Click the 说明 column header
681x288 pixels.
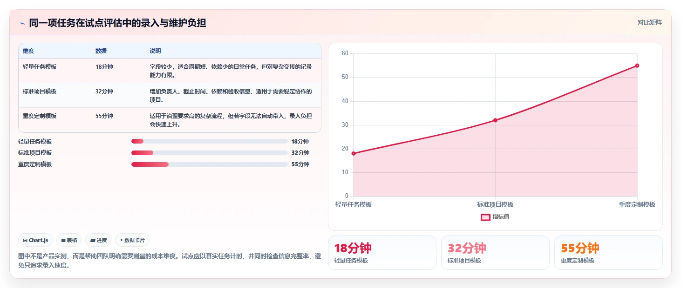click(x=155, y=51)
